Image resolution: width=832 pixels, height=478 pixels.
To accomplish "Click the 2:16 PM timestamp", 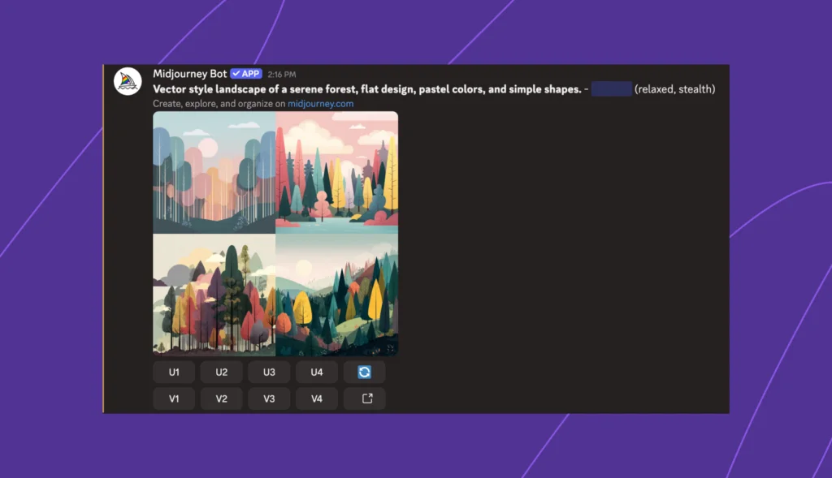I will pos(284,73).
